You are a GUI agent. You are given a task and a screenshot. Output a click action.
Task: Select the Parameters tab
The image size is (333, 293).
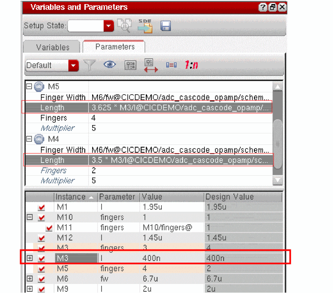[x=114, y=47]
